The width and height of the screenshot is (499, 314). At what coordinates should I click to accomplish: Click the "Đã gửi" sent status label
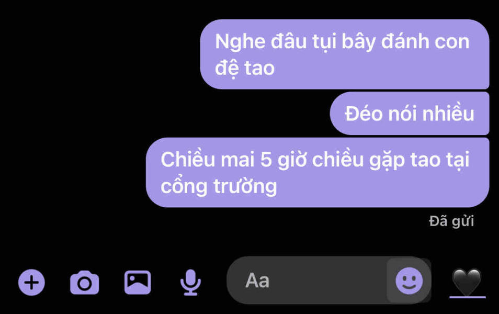click(451, 221)
